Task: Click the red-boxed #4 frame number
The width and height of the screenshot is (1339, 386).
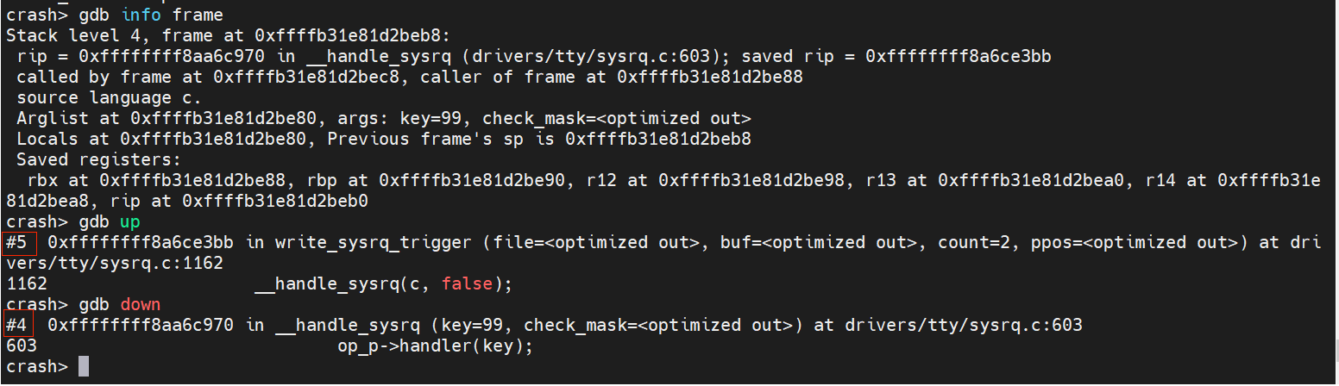Action: pyautogui.click(x=17, y=325)
